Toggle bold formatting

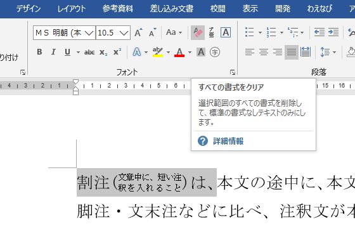[x=39, y=52]
